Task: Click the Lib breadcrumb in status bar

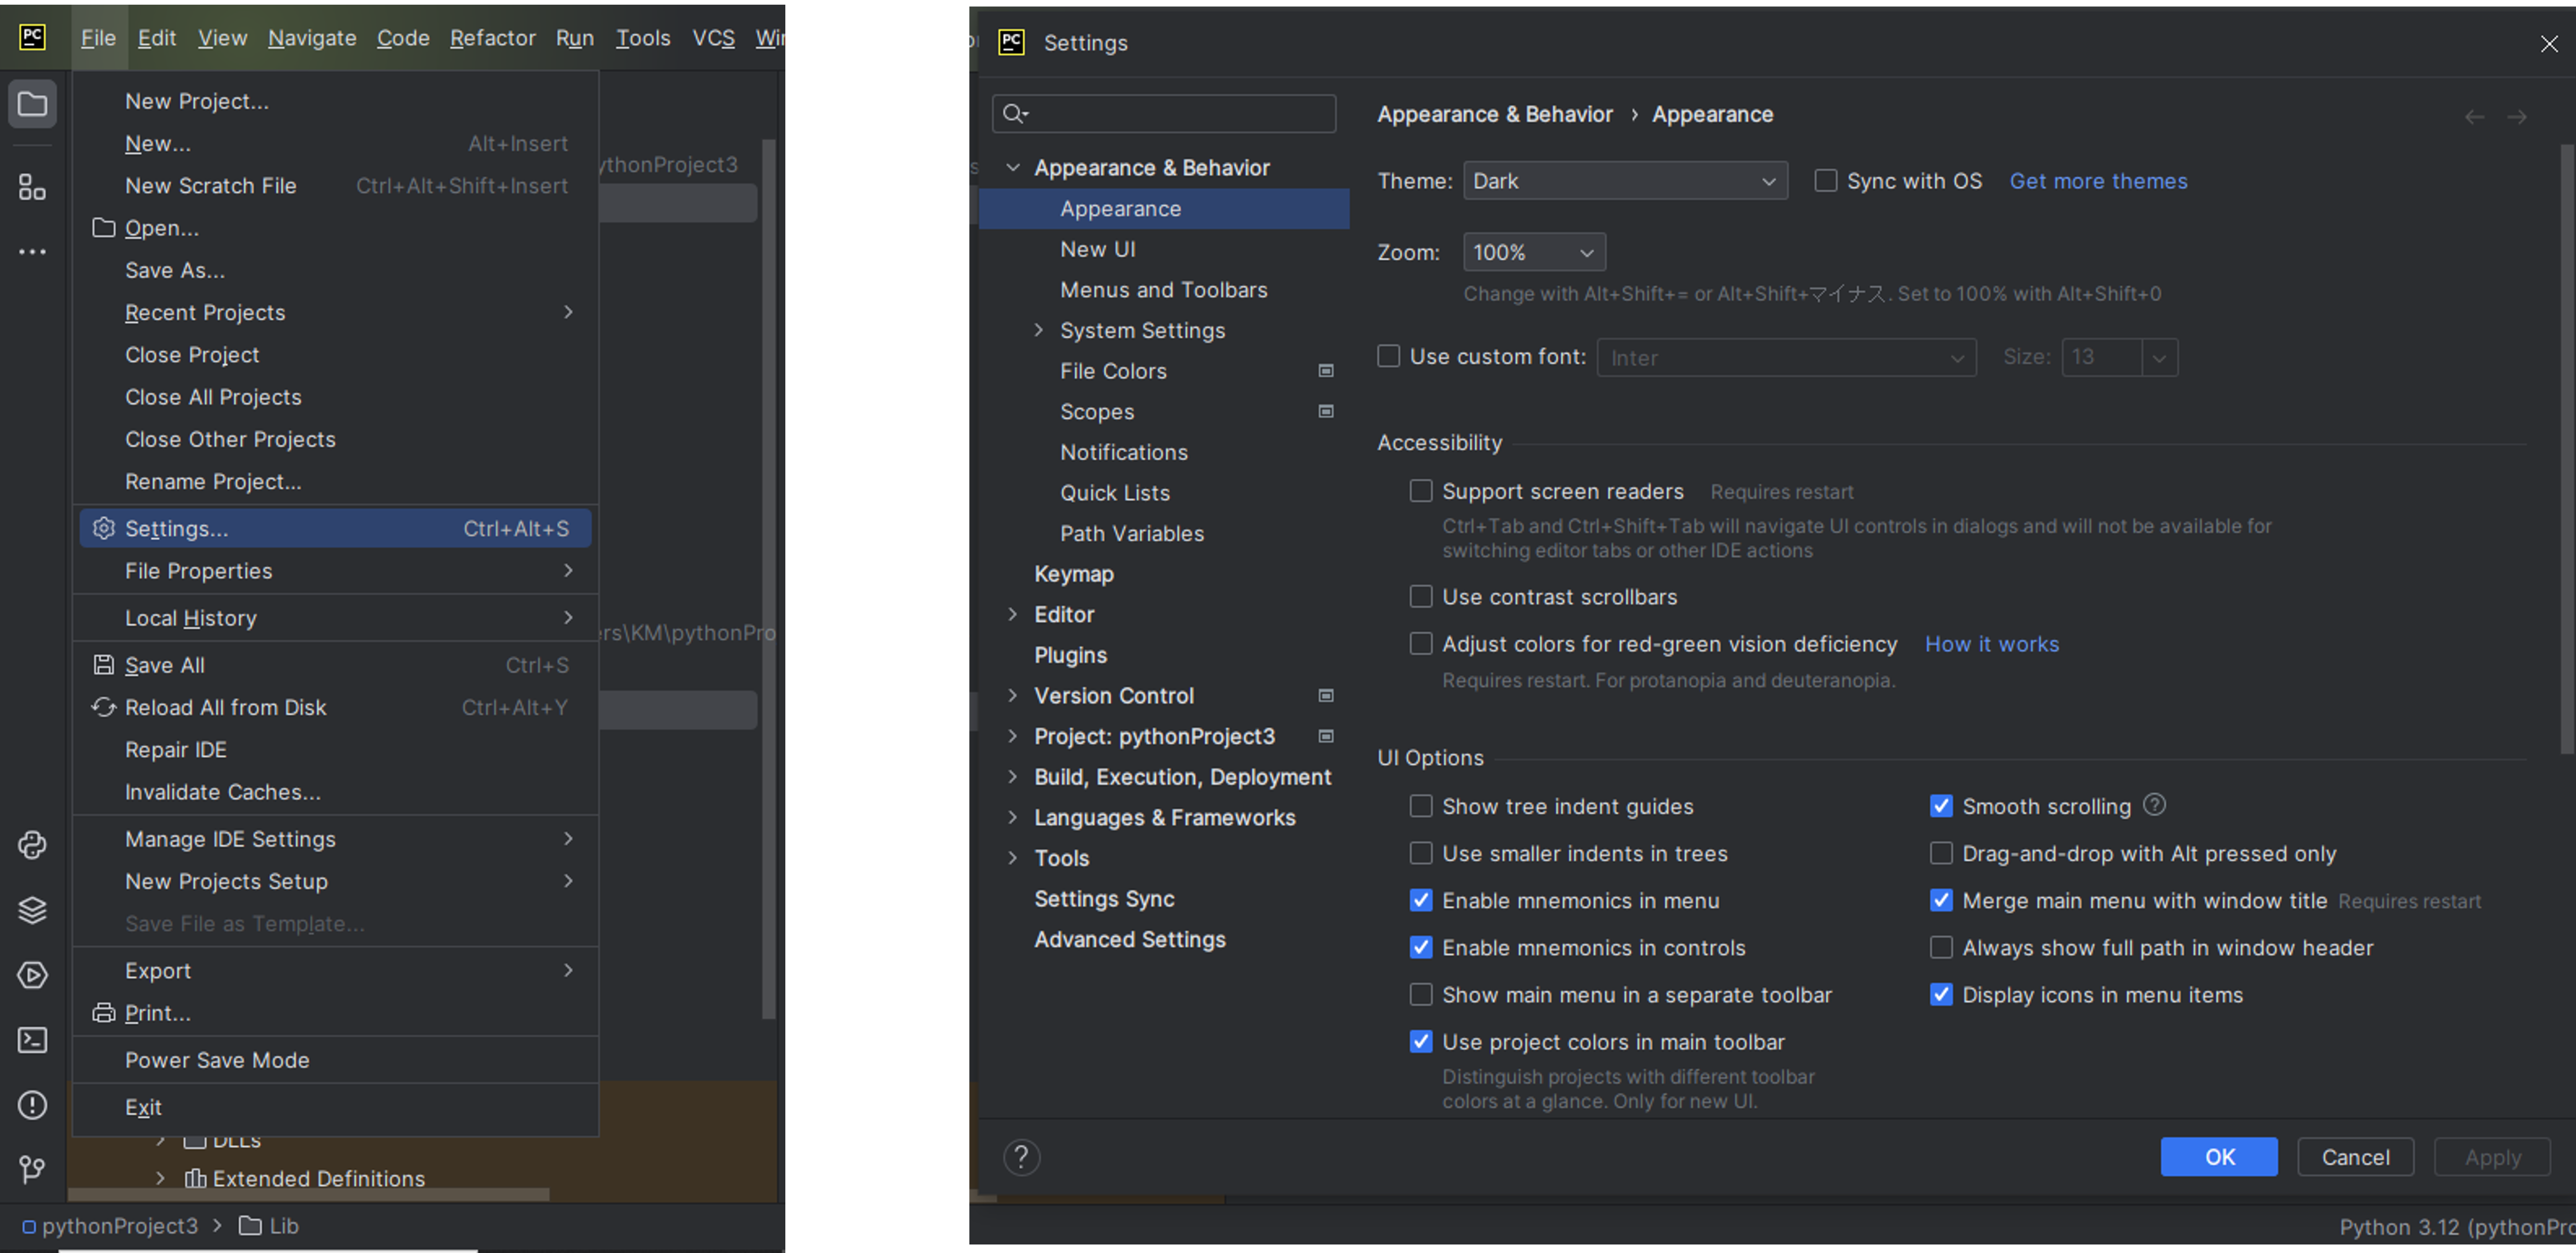Action: [x=269, y=1226]
